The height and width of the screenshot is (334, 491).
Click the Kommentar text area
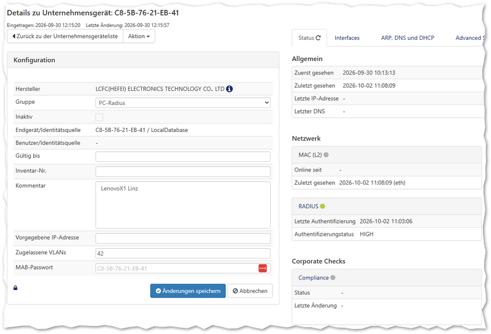pyautogui.click(x=183, y=205)
